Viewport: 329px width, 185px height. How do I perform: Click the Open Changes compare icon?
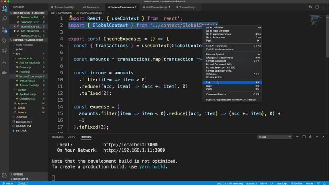pyautogui.click(x=310, y=7)
